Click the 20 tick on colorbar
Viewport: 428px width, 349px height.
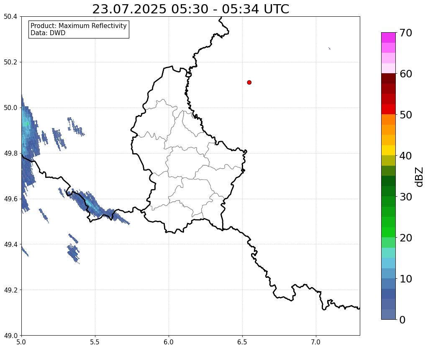tap(406, 238)
